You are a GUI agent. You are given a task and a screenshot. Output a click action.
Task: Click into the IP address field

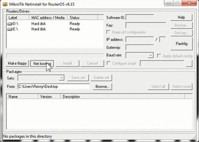pos(140,40)
